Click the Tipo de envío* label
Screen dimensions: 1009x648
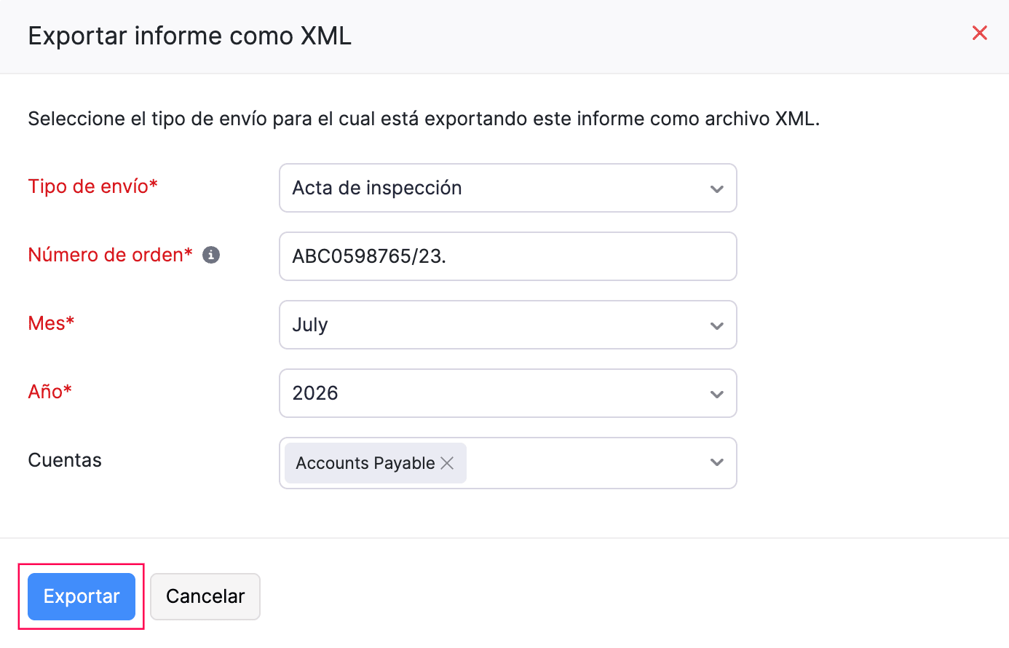pos(92,186)
